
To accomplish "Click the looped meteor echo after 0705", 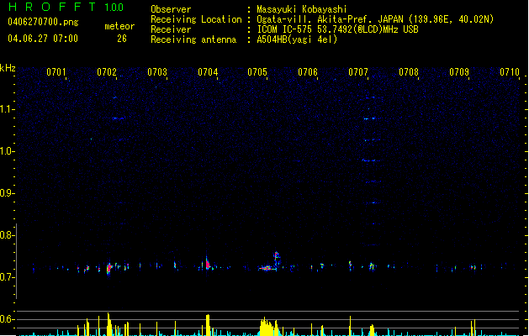I will coord(277,257).
